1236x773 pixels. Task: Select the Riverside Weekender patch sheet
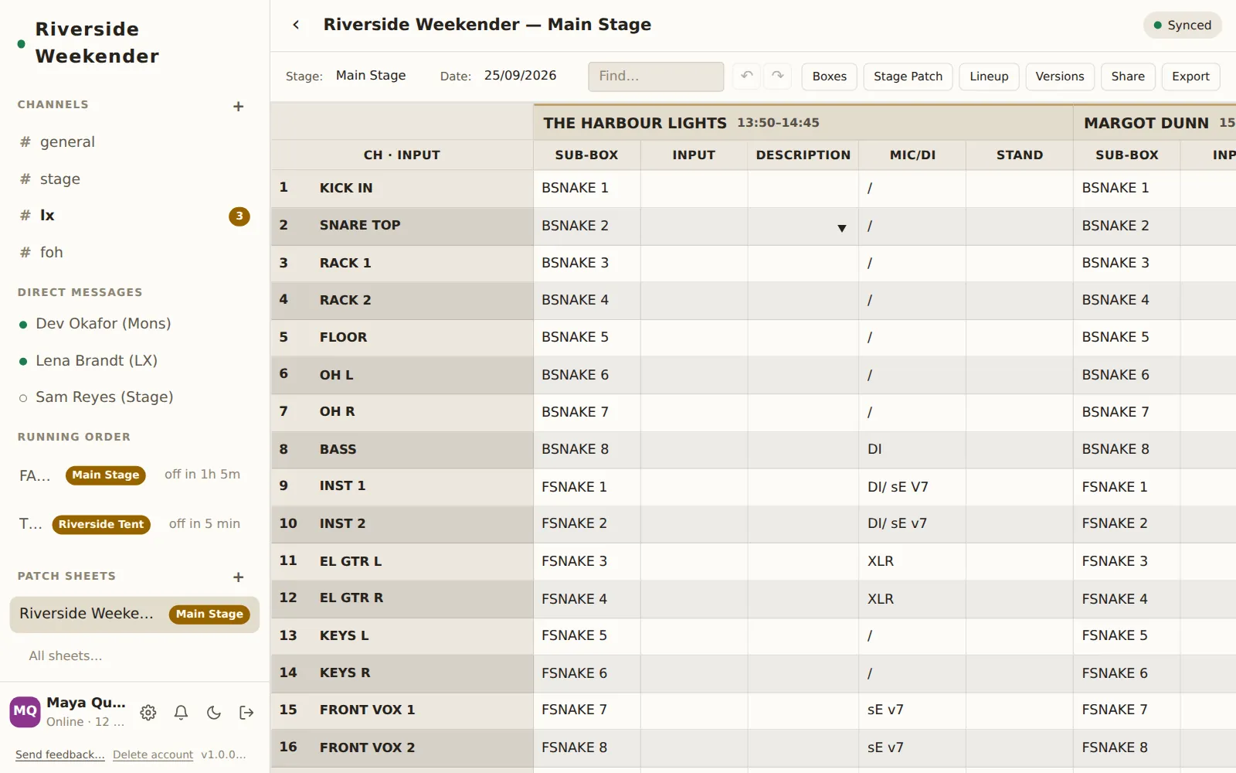pyautogui.click(x=134, y=615)
